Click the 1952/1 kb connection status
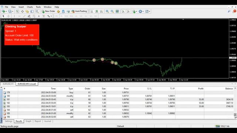This screenshot has height=133, width=237. point(223,126)
